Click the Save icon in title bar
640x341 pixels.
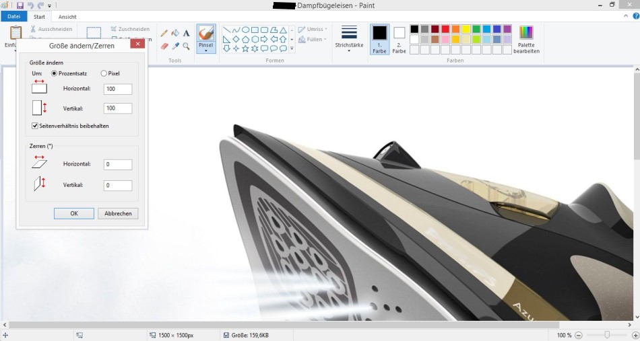pyautogui.click(x=20, y=5)
